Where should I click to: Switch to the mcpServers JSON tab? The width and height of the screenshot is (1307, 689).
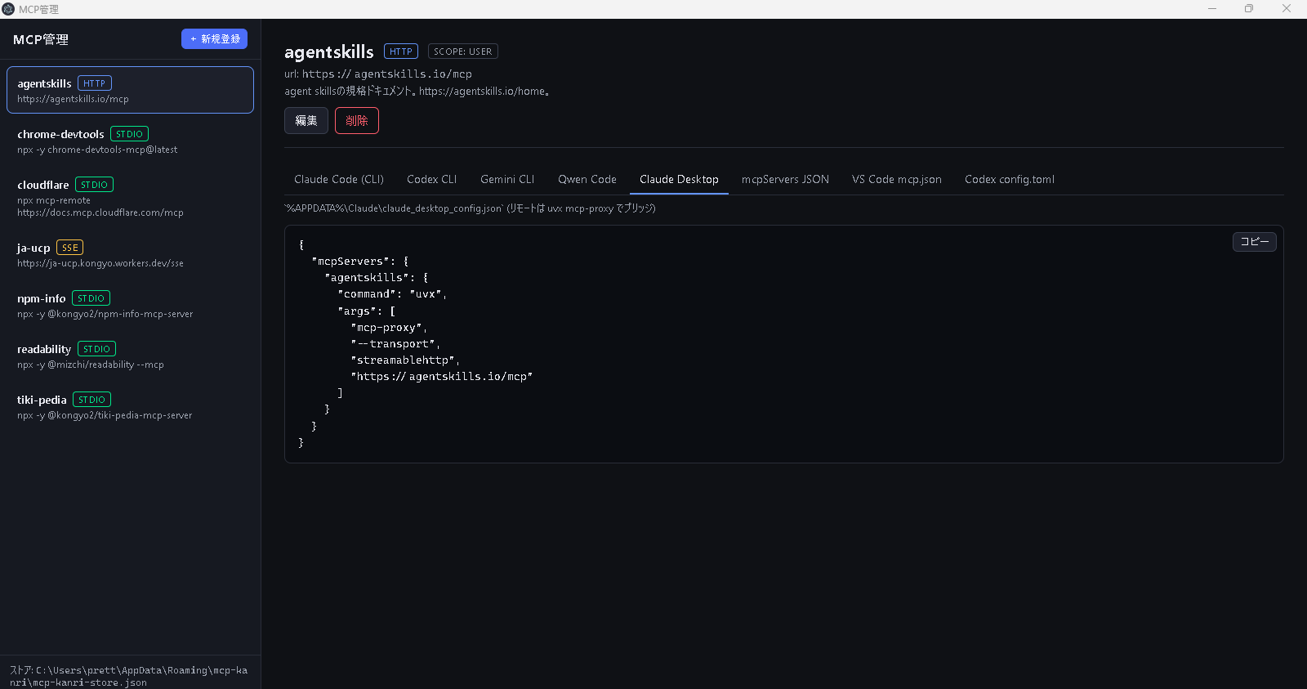tap(785, 179)
